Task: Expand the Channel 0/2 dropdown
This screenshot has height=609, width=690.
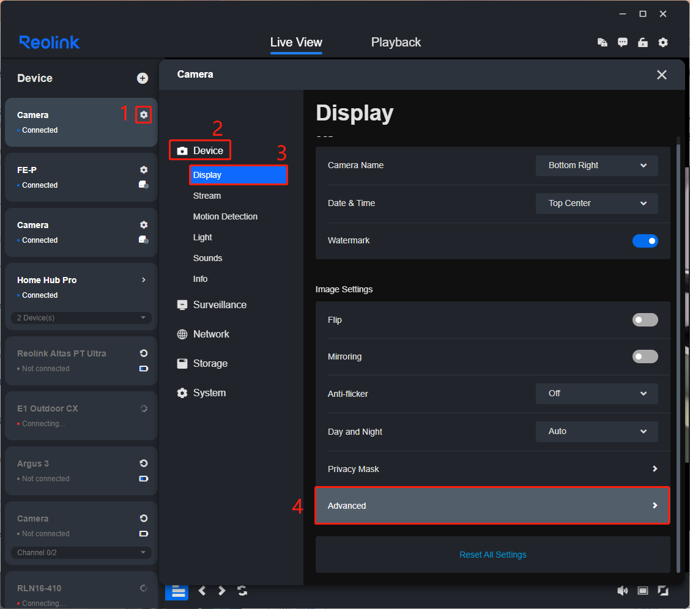Action: click(80, 553)
